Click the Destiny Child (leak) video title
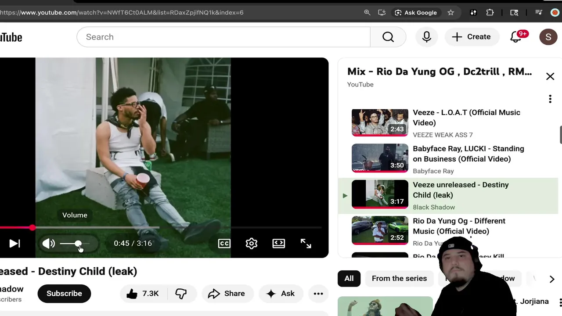This screenshot has width=562, height=316. pyautogui.click(x=68, y=271)
